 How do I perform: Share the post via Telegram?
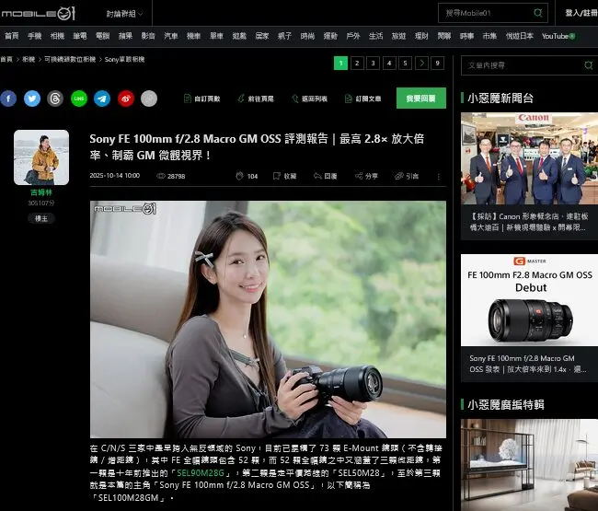tap(102, 99)
